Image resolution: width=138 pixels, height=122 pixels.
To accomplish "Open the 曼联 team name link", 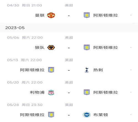I will (x=40, y=15).
